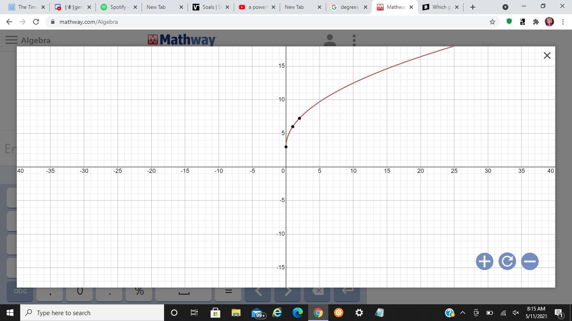Click the Windows taskbar search box
The height and width of the screenshot is (321, 572).
92,313
